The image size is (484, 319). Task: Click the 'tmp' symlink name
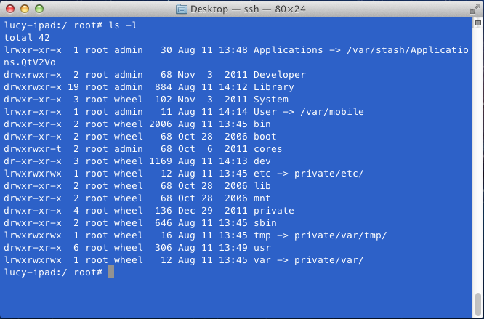pos(262,235)
